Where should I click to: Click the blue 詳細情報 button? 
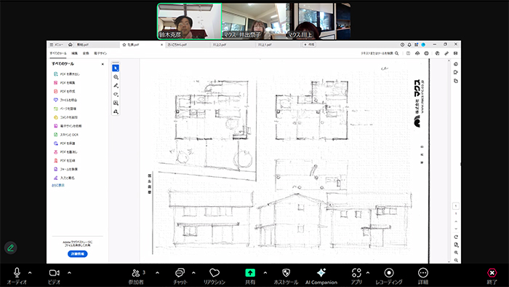click(x=78, y=253)
